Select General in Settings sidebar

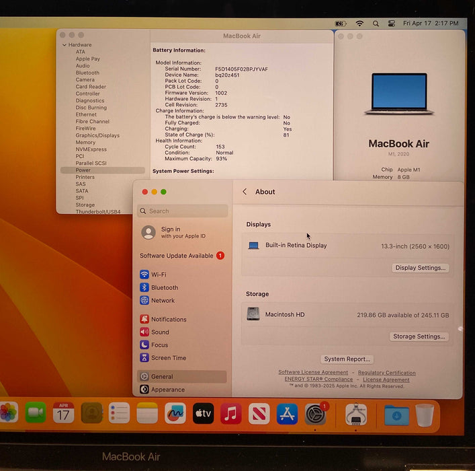(182, 377)
